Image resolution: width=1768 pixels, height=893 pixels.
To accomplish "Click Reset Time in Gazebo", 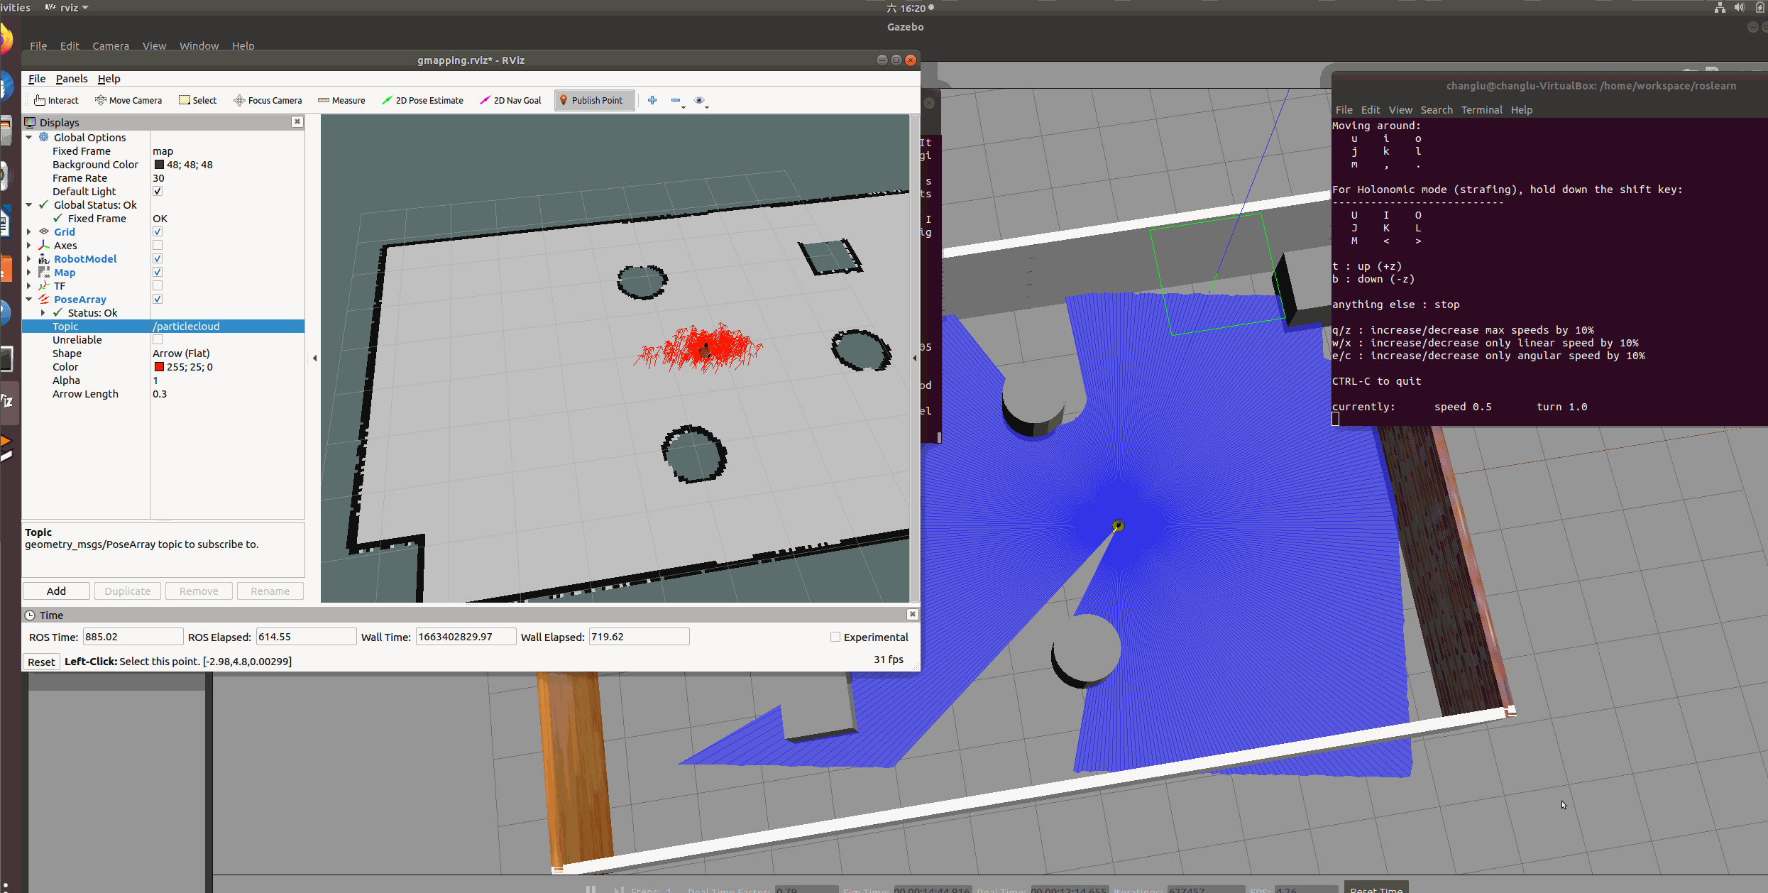I will click(1376, 889).
